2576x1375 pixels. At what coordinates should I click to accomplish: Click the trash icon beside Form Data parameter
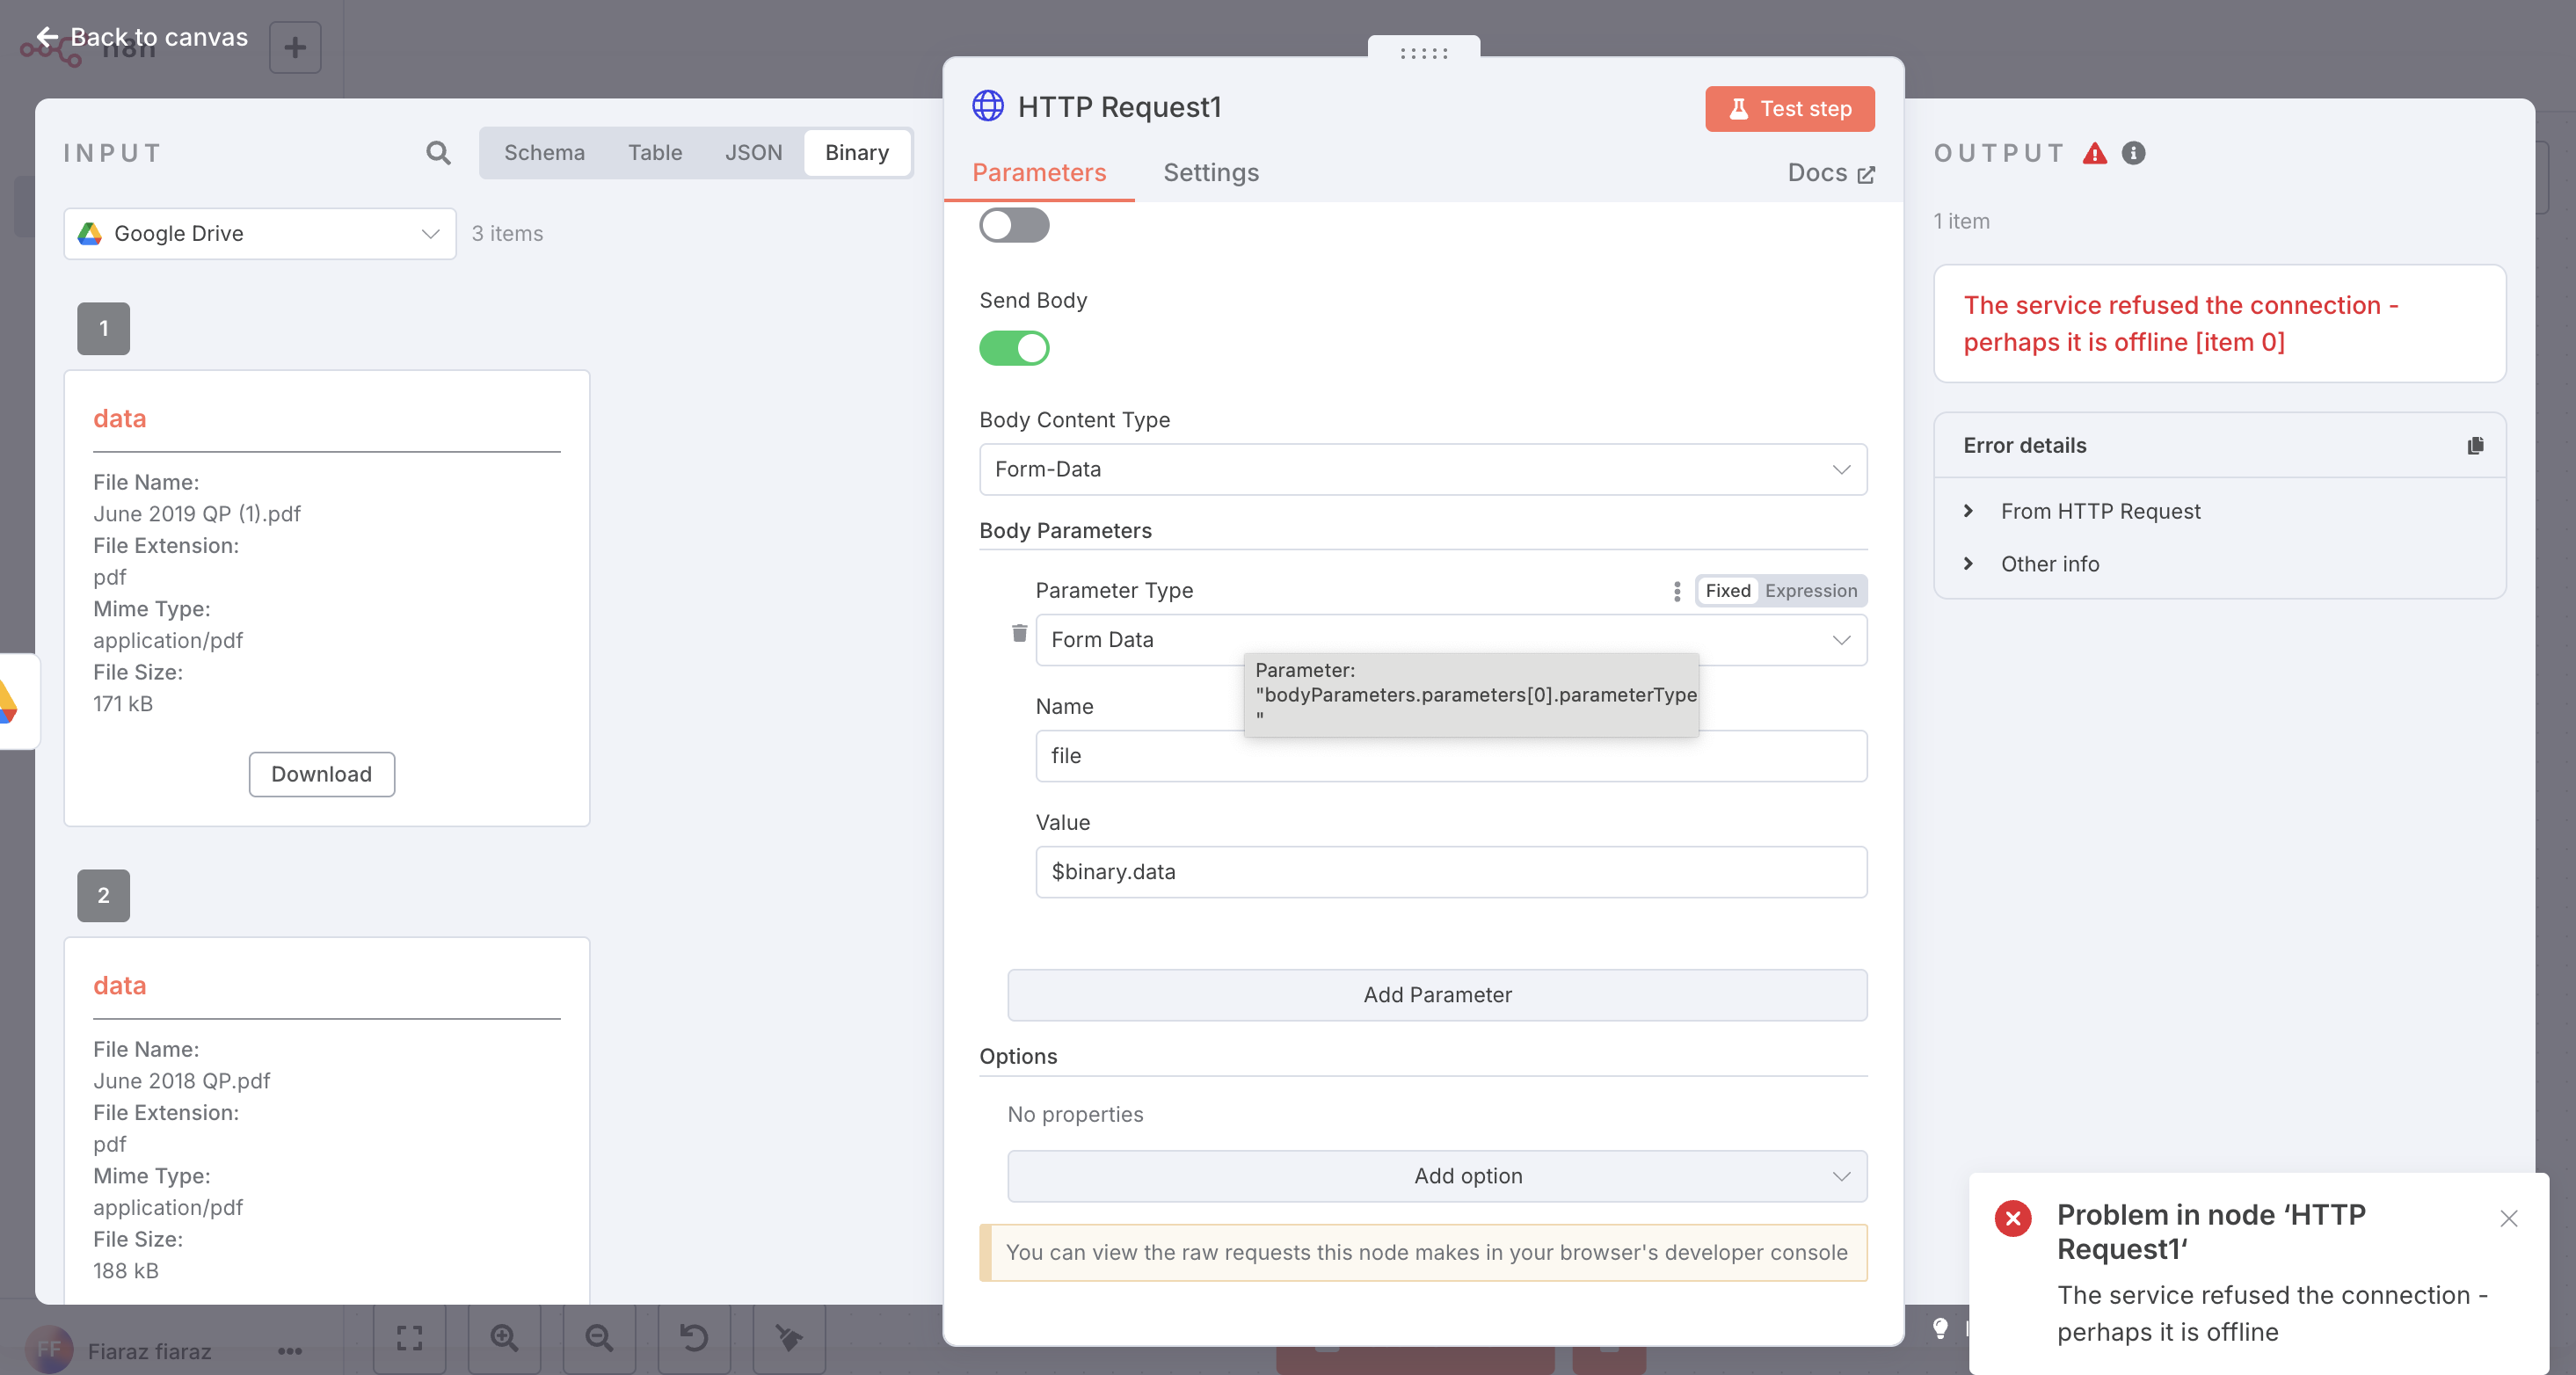1019,633
